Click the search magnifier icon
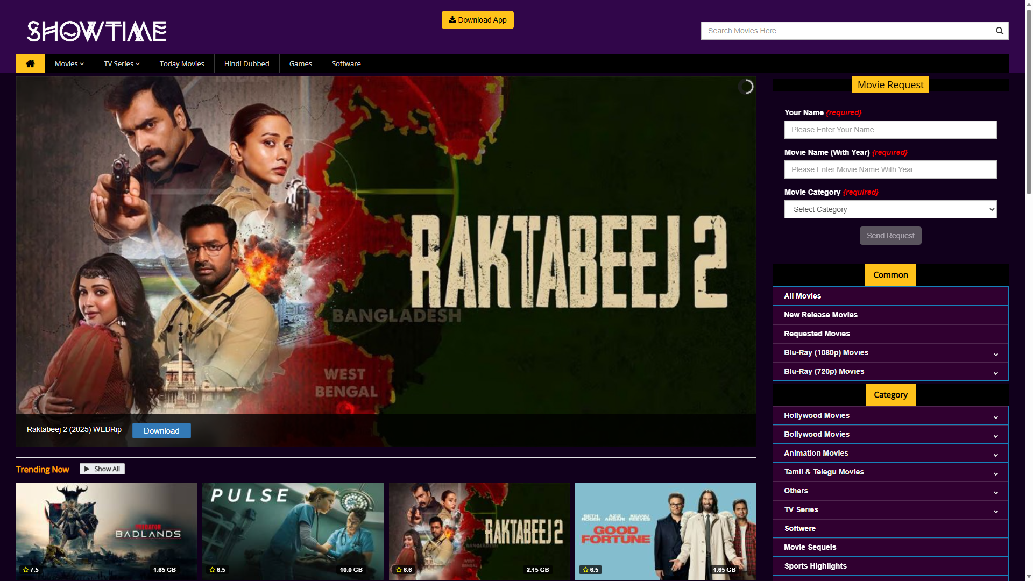Screen dimensions: 1033x581 click(999, 31)
